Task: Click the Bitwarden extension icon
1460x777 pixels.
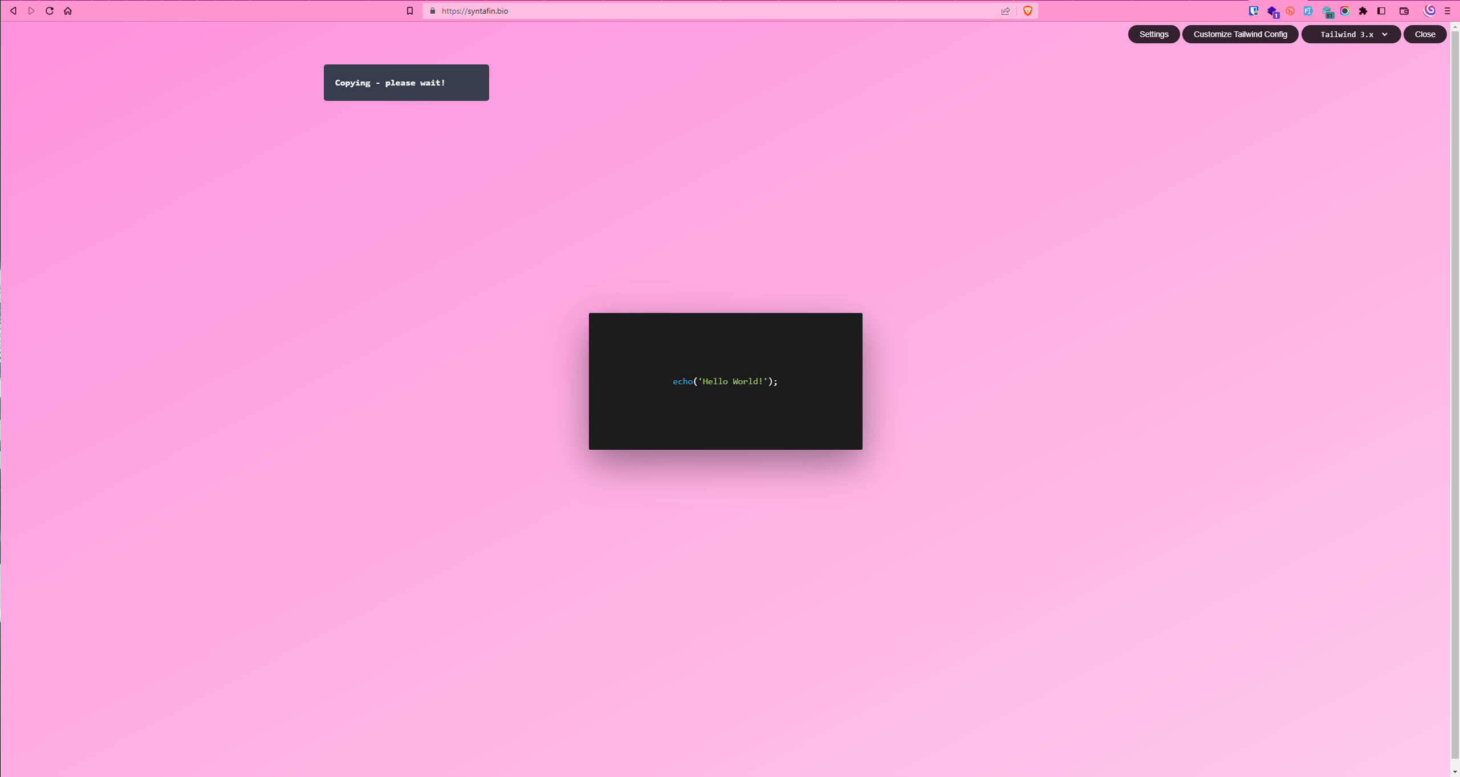Action: (1253, 11)
